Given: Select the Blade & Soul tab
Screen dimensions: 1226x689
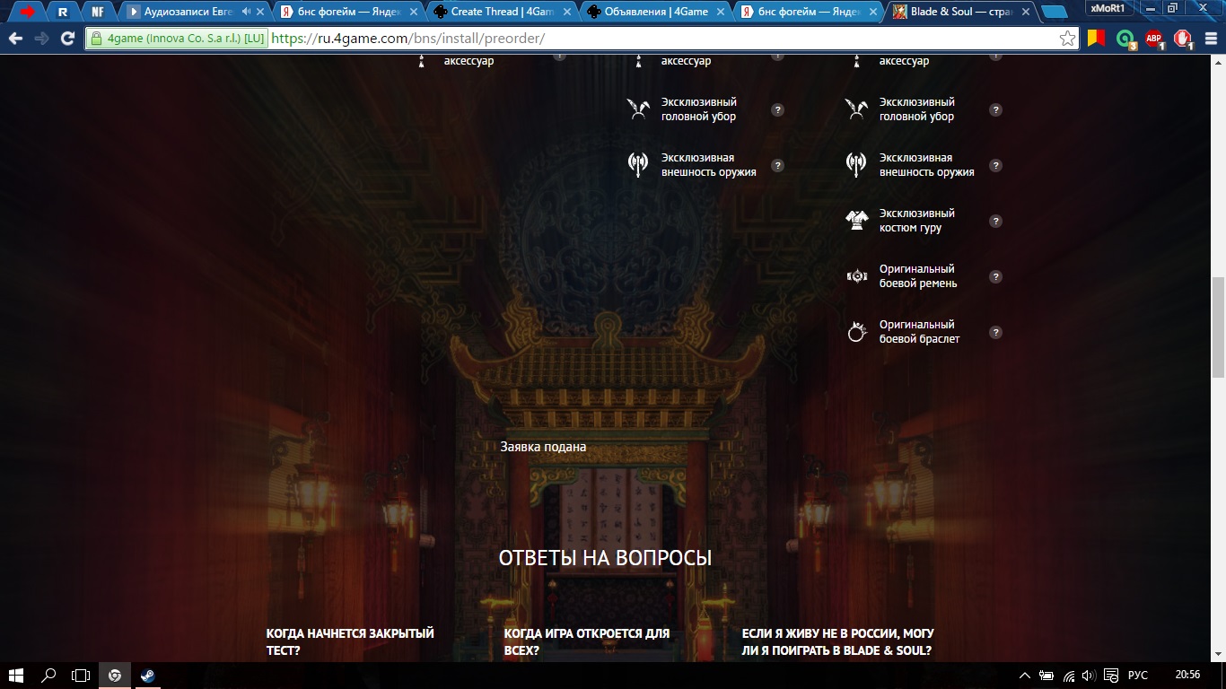Looking at the screenshot, I should pyautogui.click(x=960, y=12).
